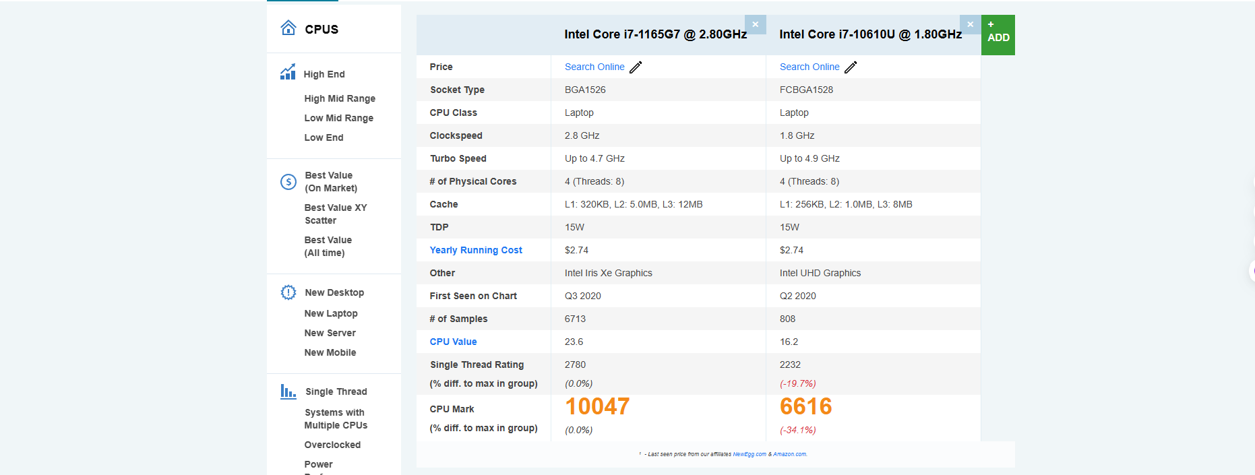
Task: Open the CPU Value link
Action: point(453,342)
